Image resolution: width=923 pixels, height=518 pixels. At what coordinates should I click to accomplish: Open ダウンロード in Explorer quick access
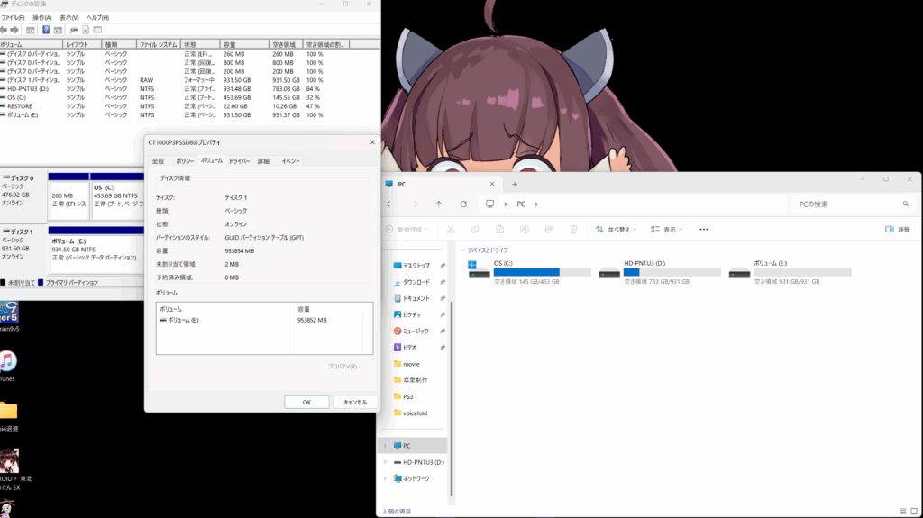click(416, 283)
